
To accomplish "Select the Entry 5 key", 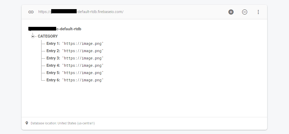I will click(53, 73).
